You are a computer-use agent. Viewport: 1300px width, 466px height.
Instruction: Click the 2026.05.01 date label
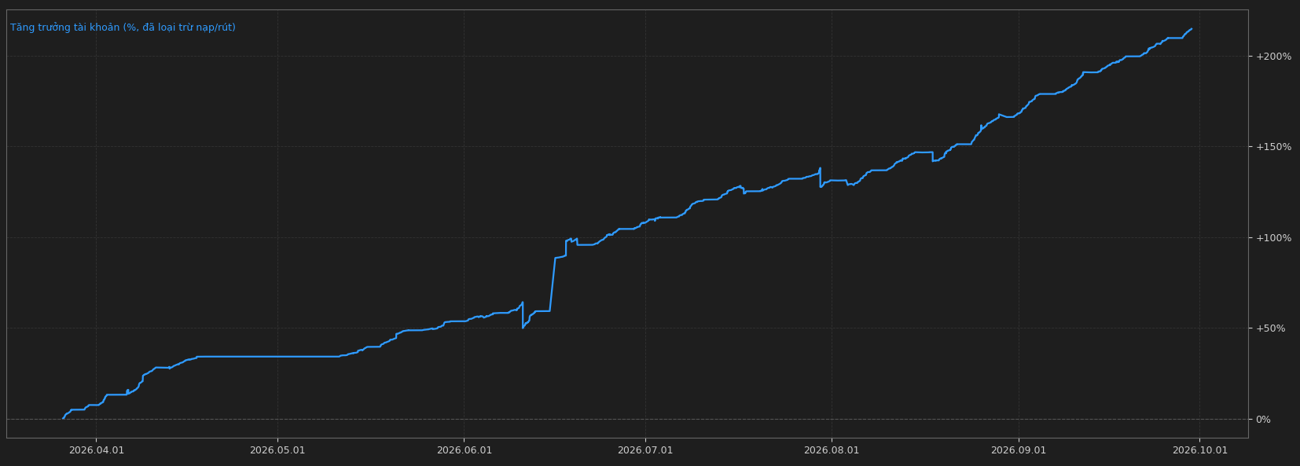277,450
